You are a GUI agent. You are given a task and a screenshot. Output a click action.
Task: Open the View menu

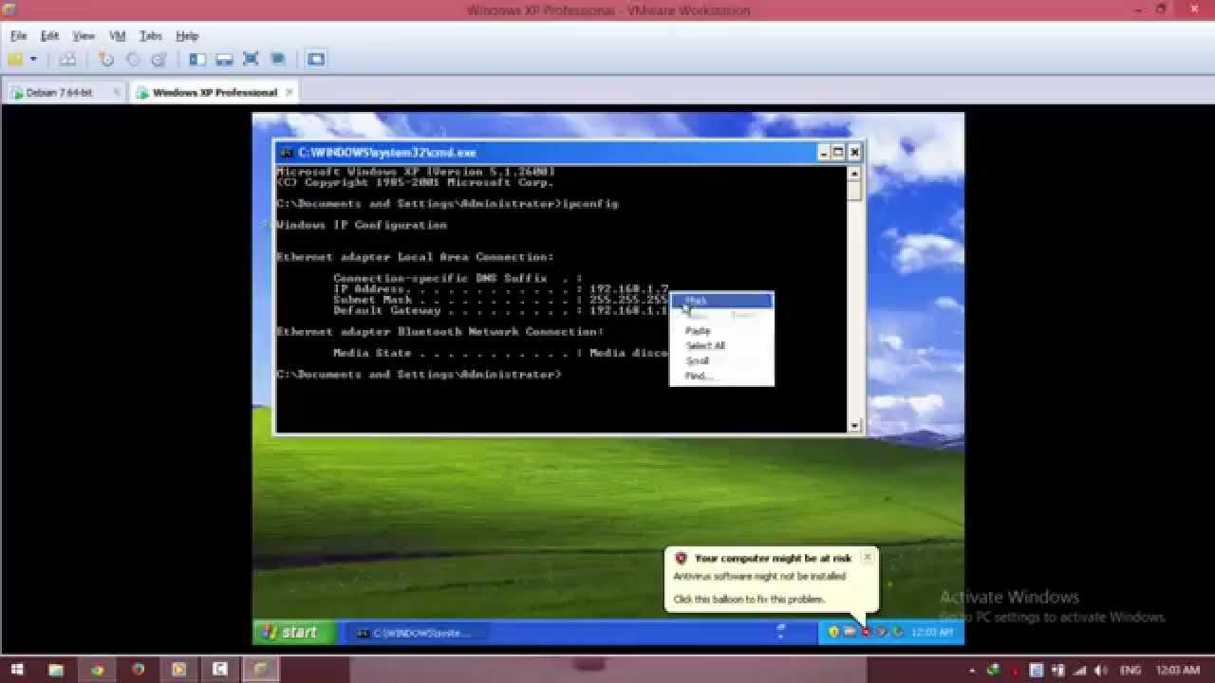click(x=84, y=36)
